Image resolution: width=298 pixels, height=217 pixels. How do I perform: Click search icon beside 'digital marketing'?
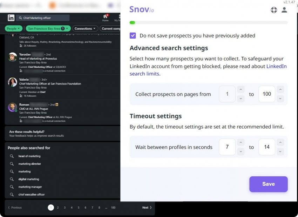[x=12, y=179]
